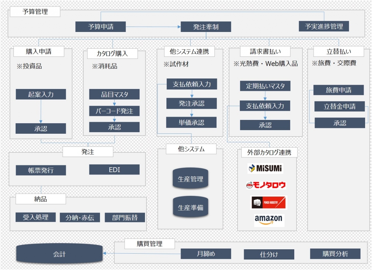Viewport: 372px width, 270px height.
Task: Select the 生産準備 cylinder
Action: point(190,207)
